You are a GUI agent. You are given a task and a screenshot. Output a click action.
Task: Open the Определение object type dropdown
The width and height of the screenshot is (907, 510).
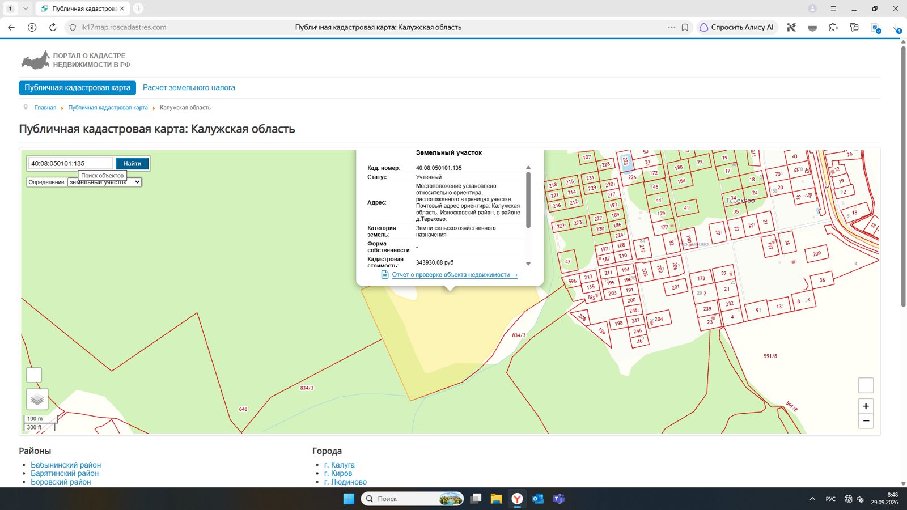pos(104,182)
